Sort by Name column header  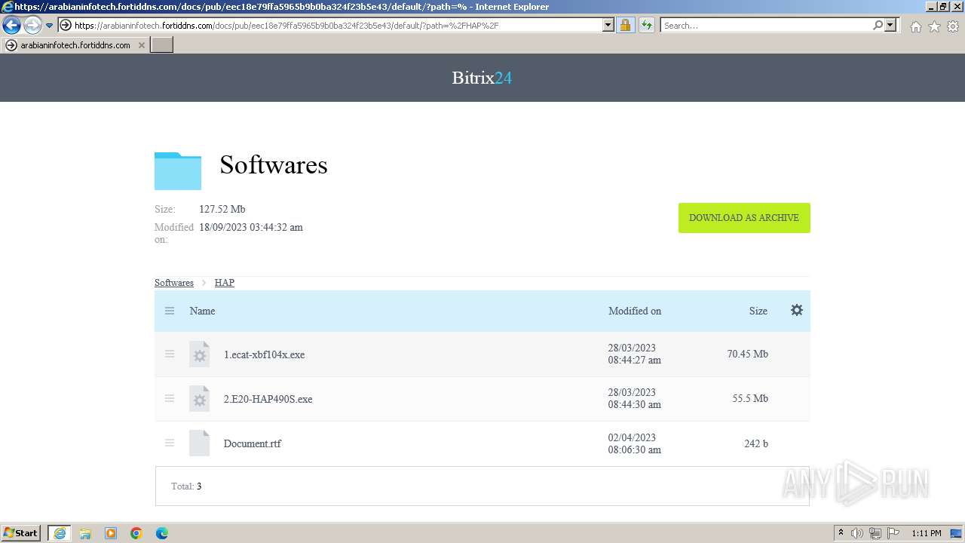pyautogui.click(x=203, y=311)
